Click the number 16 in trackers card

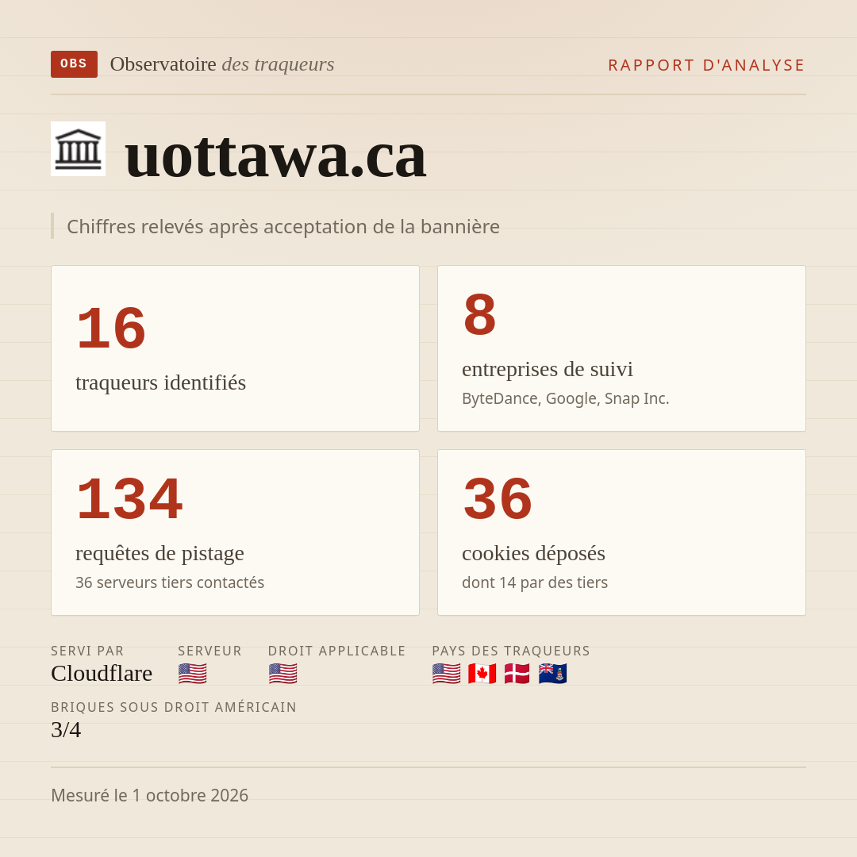(x=111, y=329)
